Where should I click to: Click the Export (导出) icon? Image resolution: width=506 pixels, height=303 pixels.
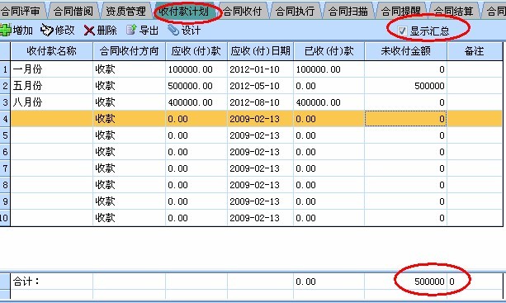(x=131, y=30)
